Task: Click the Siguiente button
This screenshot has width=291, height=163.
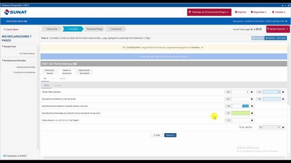Action: [x=170, y=135]
